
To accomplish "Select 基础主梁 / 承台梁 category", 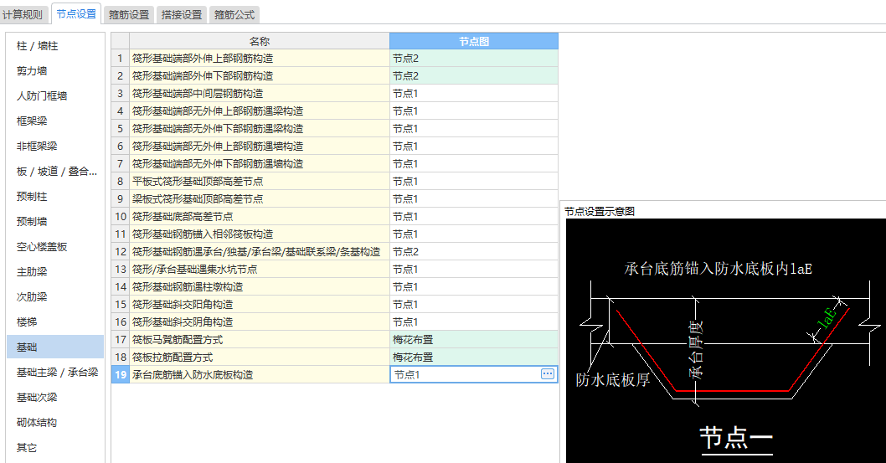I will pos(54,372).
